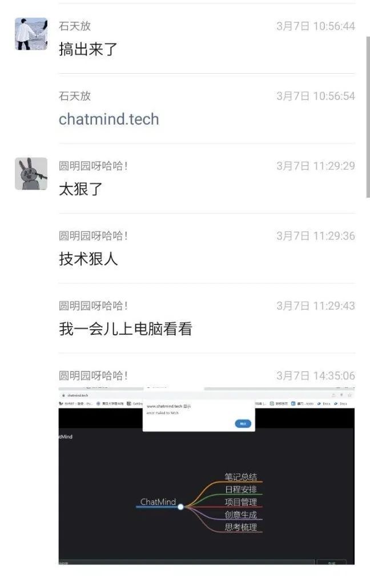Click the rabbit avatar of 圆明园呀哈哈!

31,174
